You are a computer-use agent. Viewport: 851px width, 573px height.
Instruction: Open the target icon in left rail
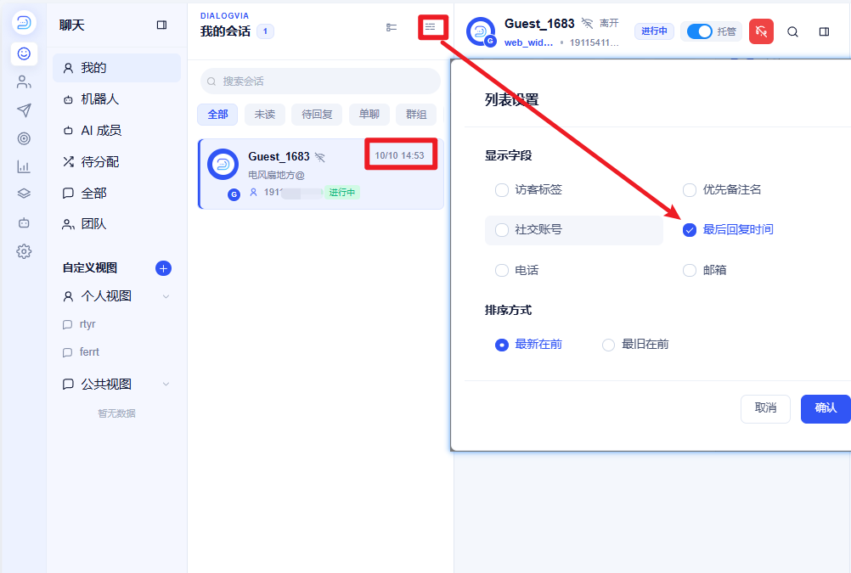[24, 138]
